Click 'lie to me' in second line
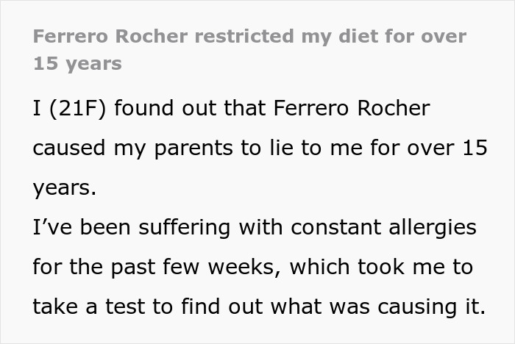Image resolution: width=515 pixels, height=344 pixels. point(302,148)
